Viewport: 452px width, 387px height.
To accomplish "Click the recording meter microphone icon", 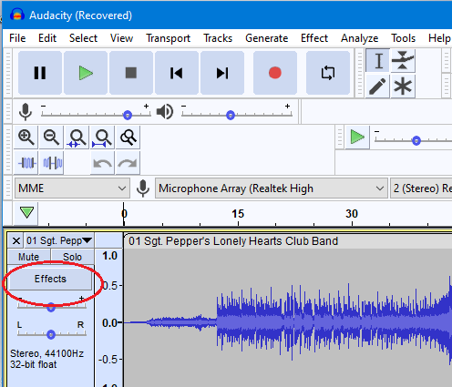I will [x=26, y=111].
